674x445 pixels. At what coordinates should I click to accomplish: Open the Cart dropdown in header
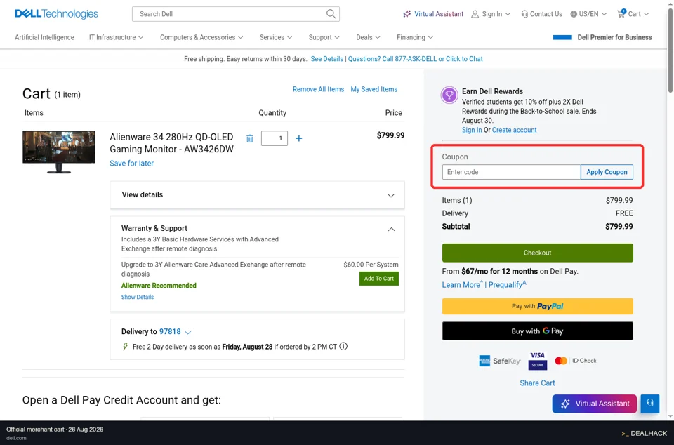[633, 14]
